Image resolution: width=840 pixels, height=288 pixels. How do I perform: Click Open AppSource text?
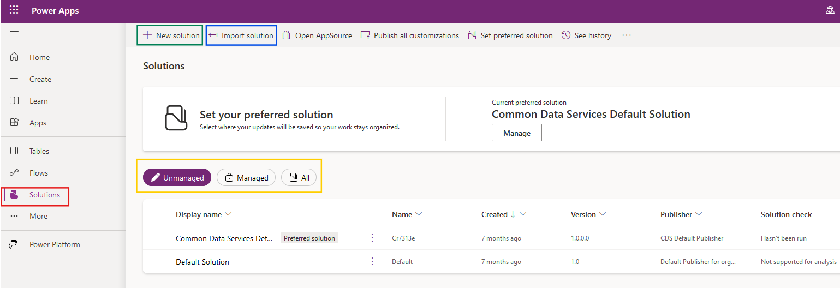324,35
